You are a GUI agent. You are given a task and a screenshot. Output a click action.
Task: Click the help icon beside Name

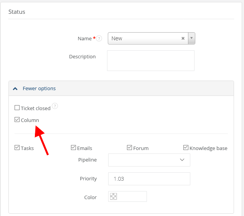[x=99, y=38]
